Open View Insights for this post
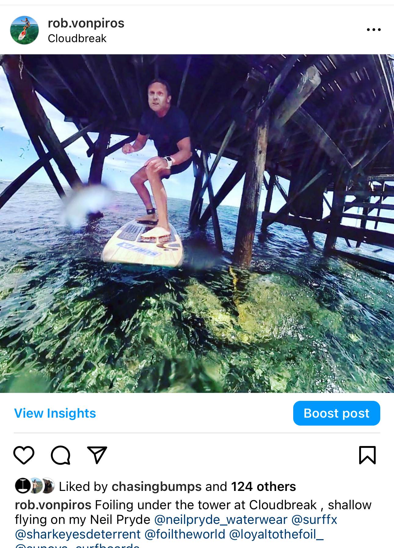This screenshot has width=394, height=548. point(55,413)
